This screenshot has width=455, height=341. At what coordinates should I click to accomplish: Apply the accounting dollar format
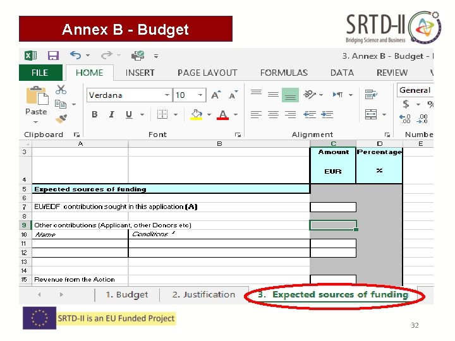(406, 104)
